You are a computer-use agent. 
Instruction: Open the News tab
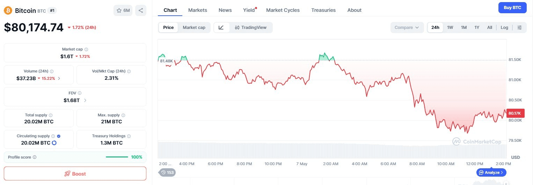coord(225,10)
